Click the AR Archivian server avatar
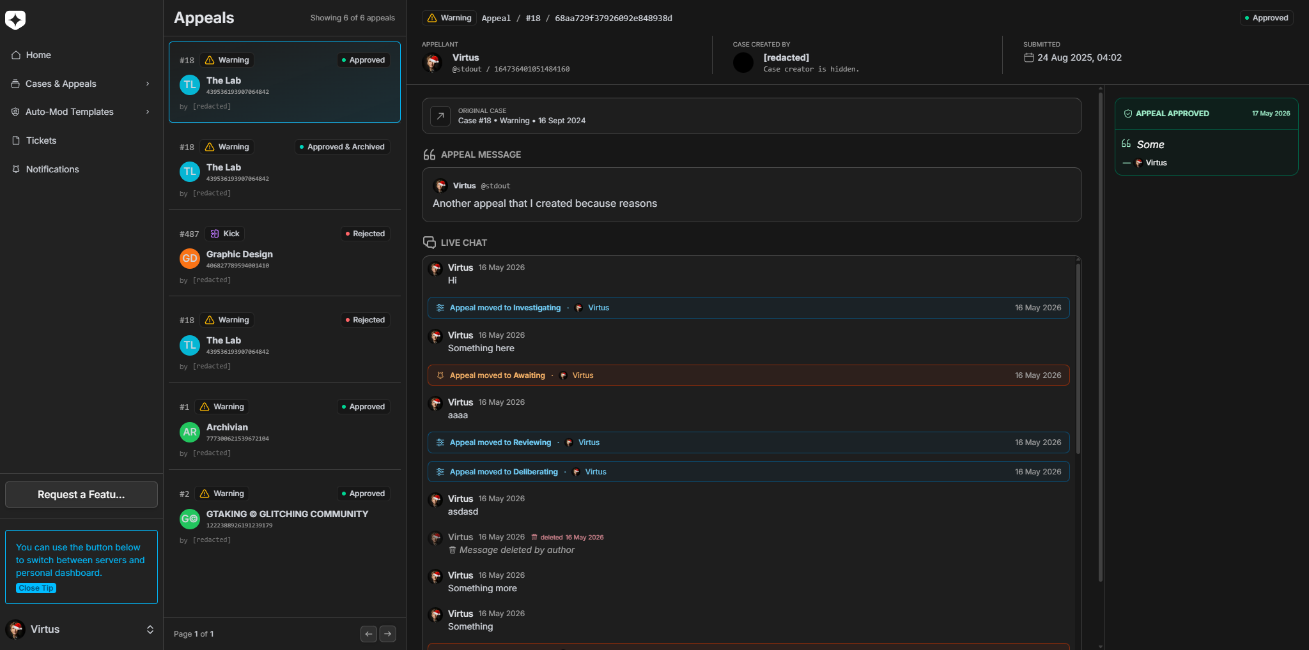The image size is (1309, 650). point(190,432)
